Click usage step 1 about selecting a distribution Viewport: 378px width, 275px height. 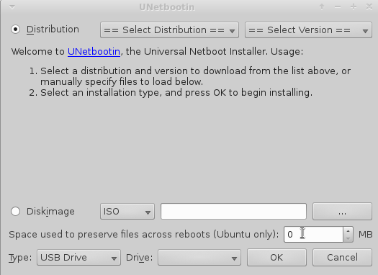pyautogui.click(x=190, y=76)
